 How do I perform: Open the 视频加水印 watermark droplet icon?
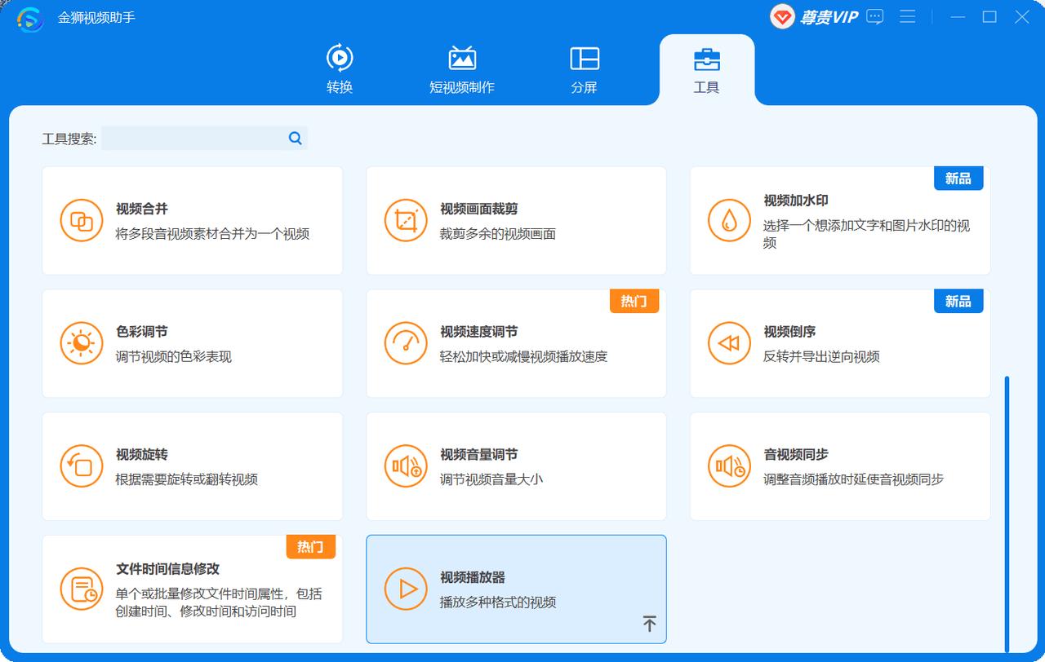pyautogui.click(x=729, y=220)
